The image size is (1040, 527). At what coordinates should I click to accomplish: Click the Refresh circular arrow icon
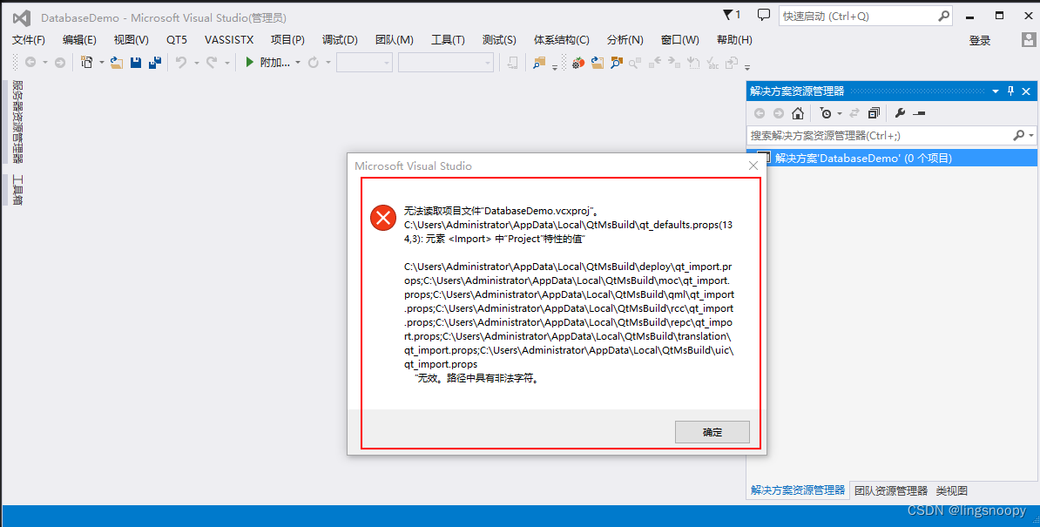[313, 63]
